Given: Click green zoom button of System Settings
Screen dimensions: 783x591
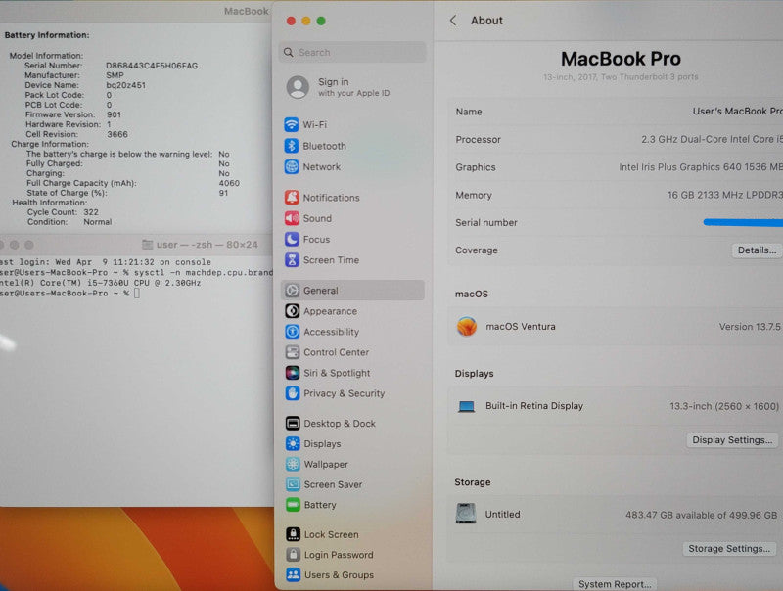Looking at the screenshot, I should [321, 21].
